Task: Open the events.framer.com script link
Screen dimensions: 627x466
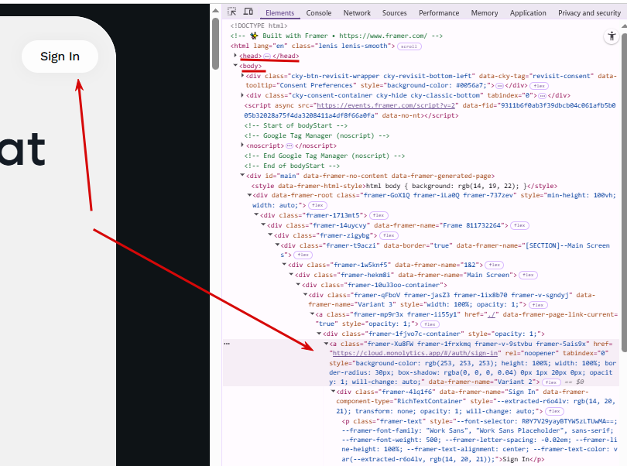Action: point(386,105)
